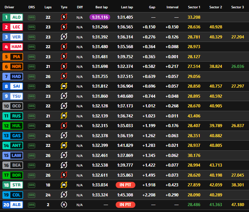249x212 pixels.
Task: Click Stroll's red IN PIT badge
Action: click(x=125, y=185)
